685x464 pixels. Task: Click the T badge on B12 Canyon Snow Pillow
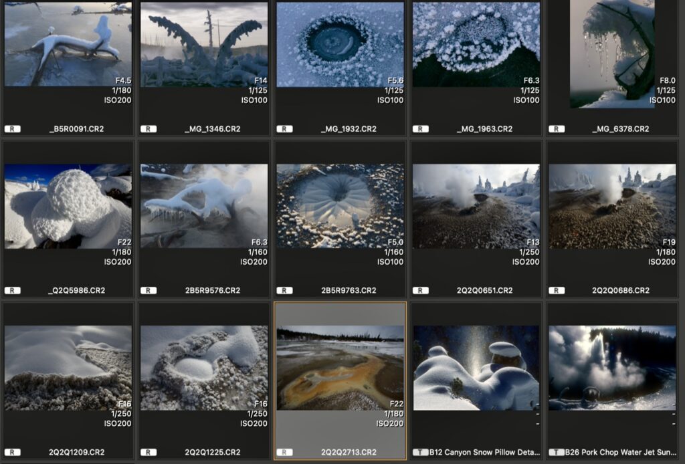pos(420,453)
